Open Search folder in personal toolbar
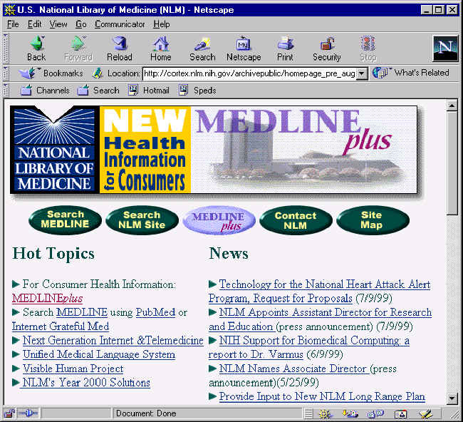463x422 pixels. [x=98, y=90]
